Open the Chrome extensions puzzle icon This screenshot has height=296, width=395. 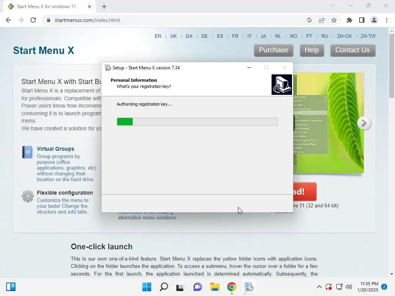(x=349, y=20)
